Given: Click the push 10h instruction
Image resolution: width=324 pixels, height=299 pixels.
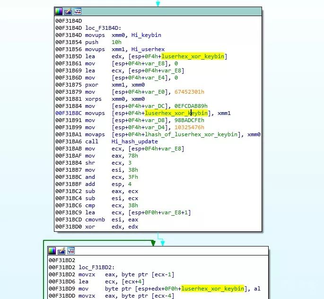Looking at the screenshot, I should (103, 42).
